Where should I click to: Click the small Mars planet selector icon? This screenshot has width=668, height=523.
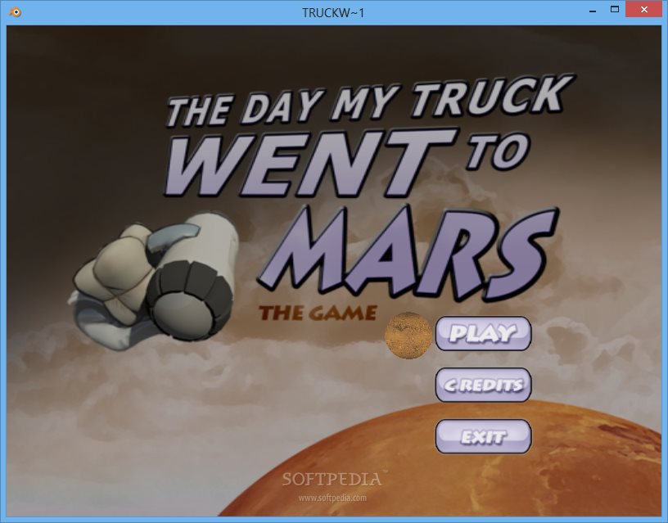coord(408,335)
